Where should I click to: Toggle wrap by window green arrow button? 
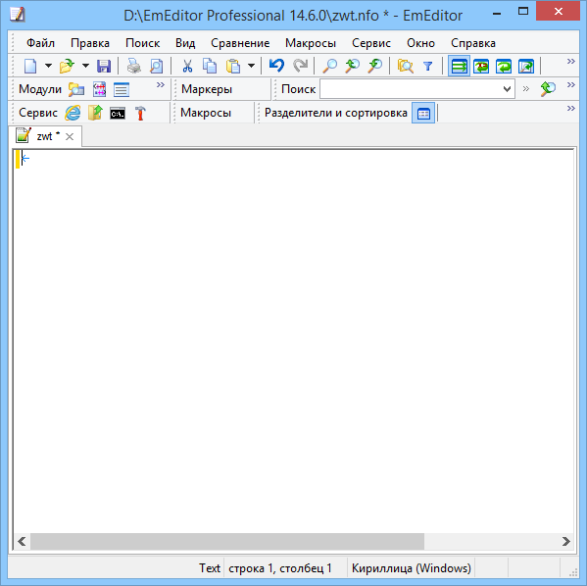pos(504,66)
